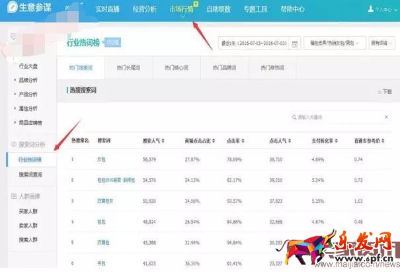
Task: Click the 生意参谋 logo icon
Action: click(x=13, y=7)
